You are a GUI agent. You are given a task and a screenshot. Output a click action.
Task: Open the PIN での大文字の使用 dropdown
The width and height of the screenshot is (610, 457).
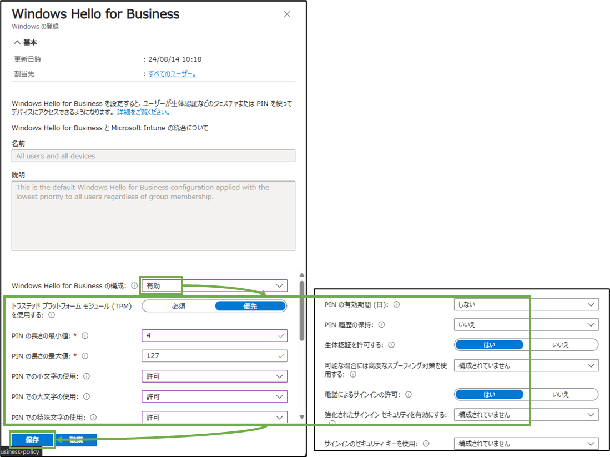click(214, 396)
